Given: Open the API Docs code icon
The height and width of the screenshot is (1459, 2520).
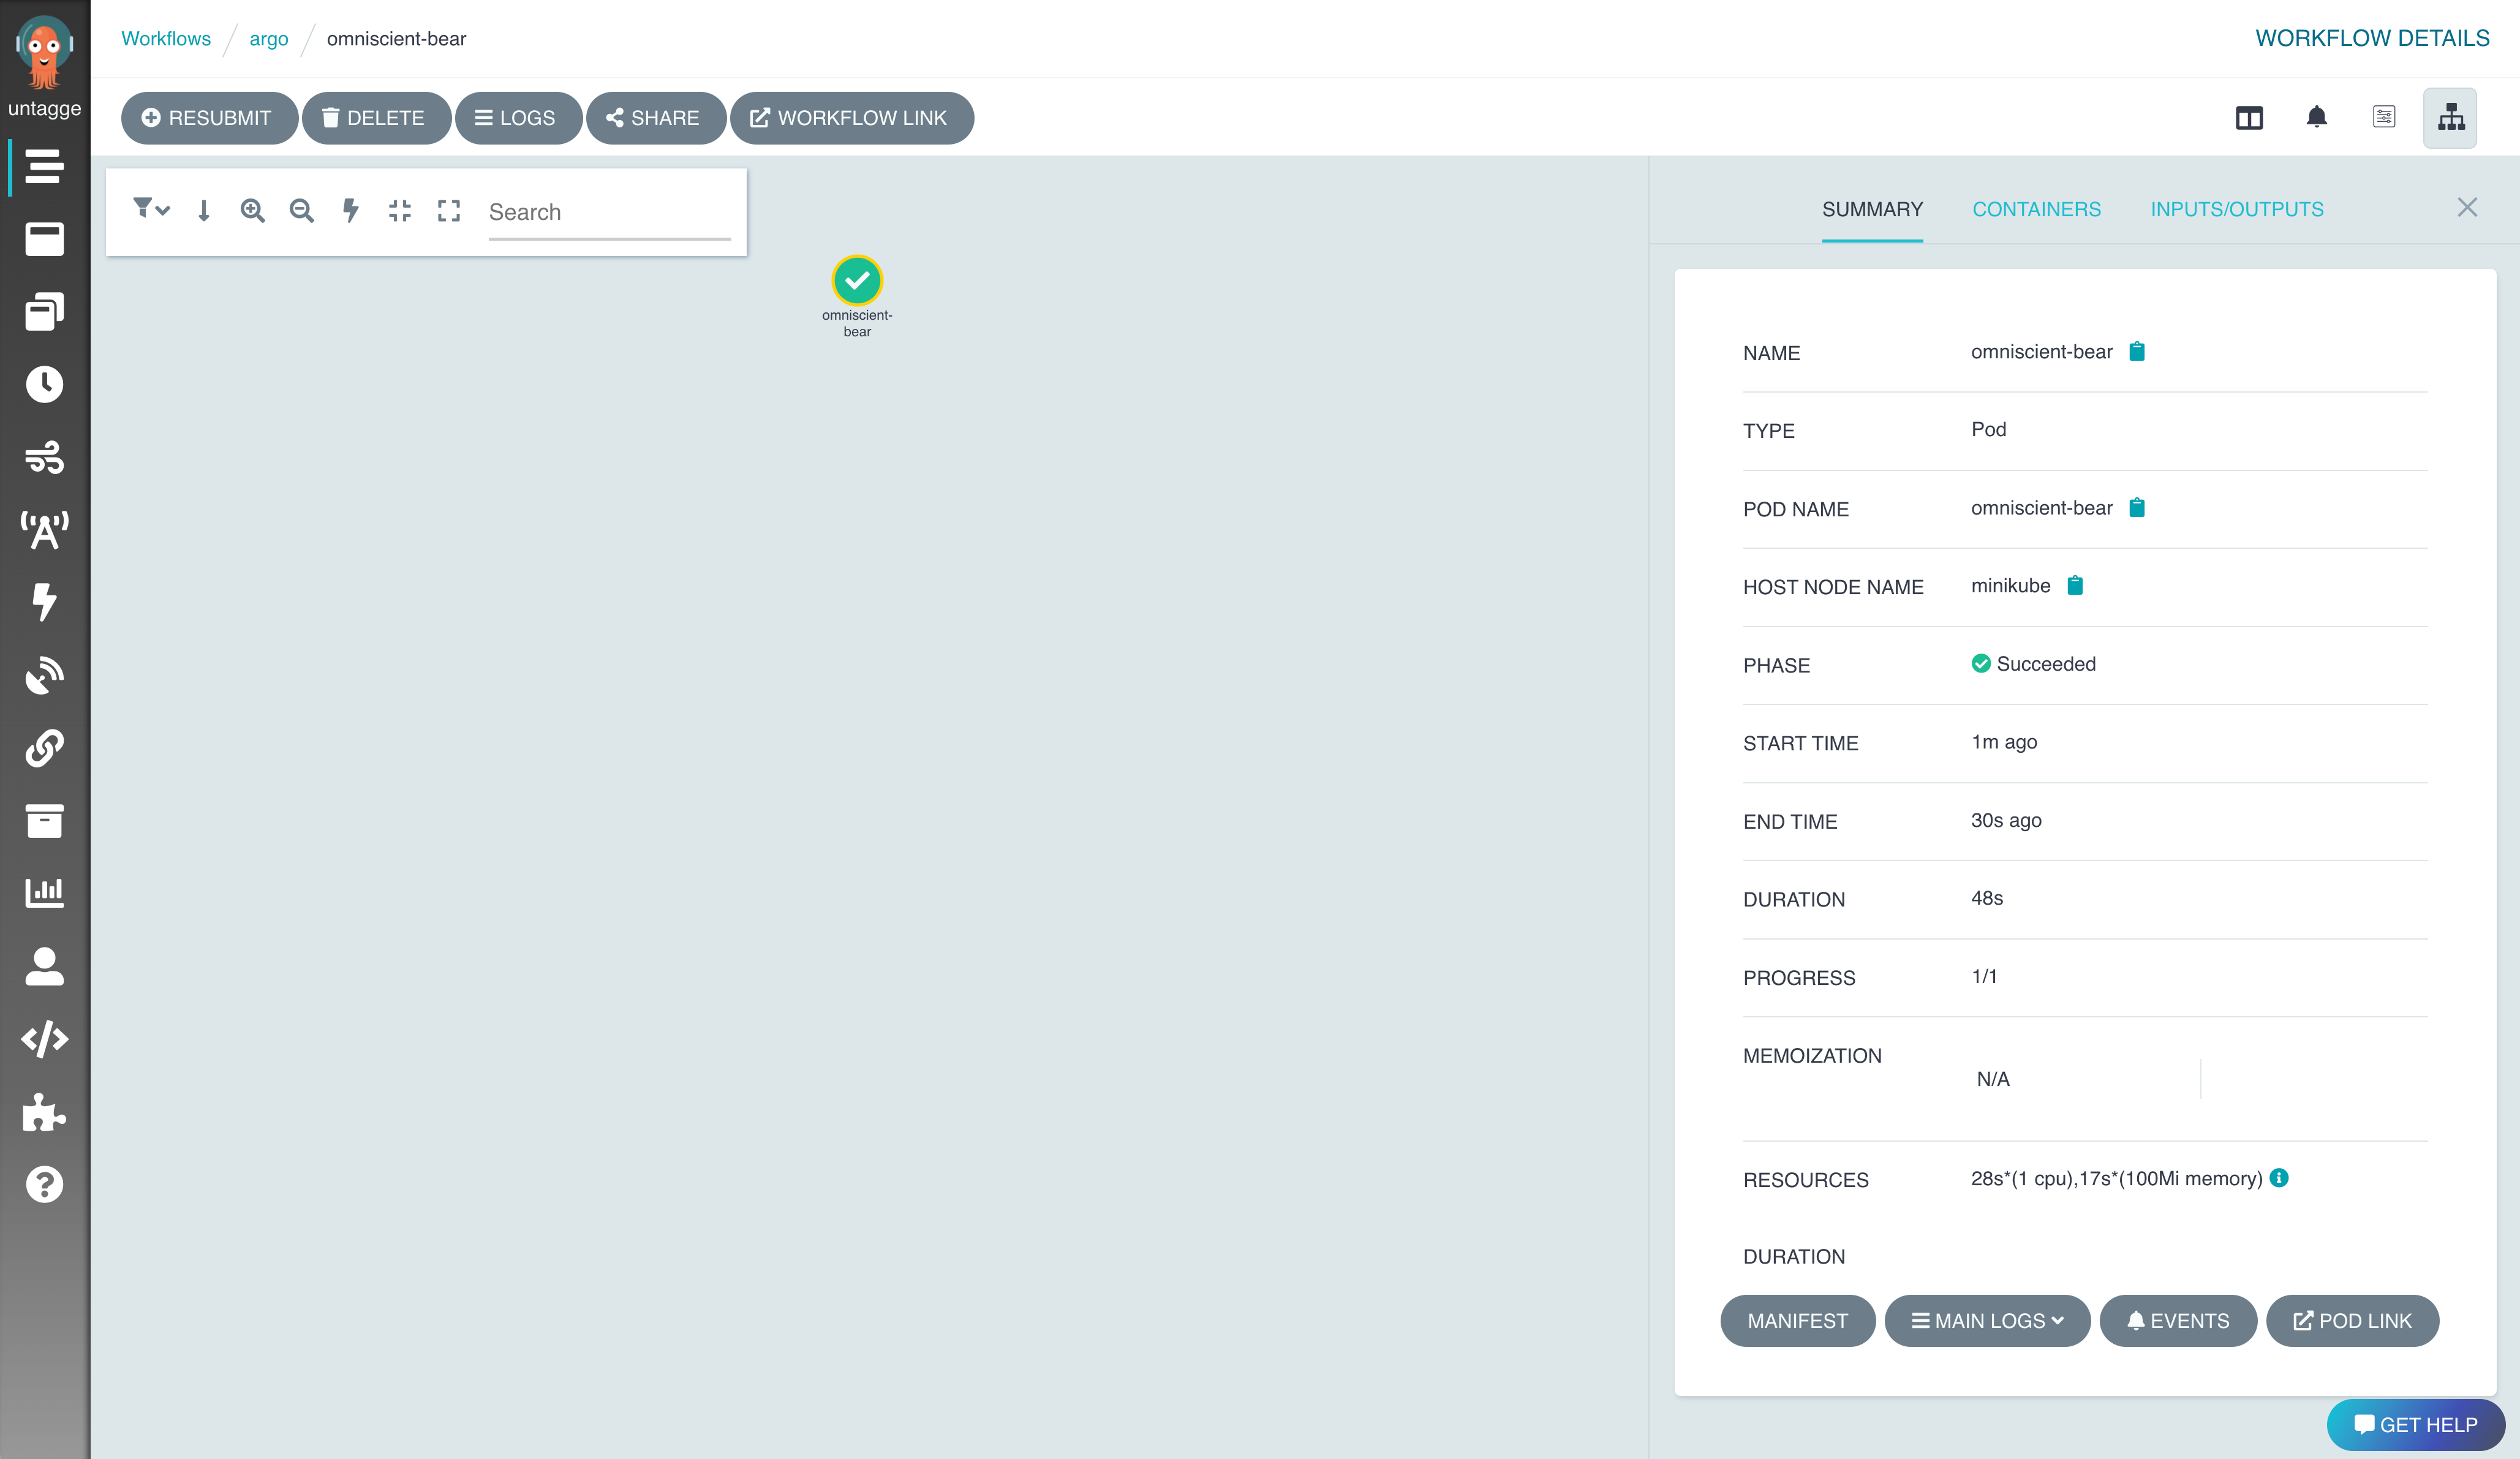Looking at the screenshot, I should tap(44, 1040).
